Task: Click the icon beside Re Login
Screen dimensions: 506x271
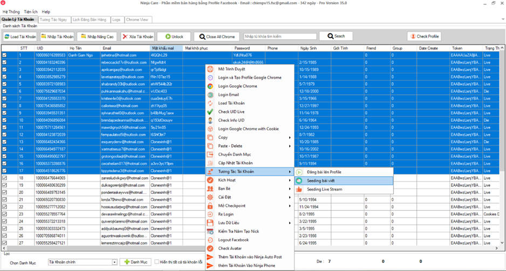Action: tap(210, 214)
